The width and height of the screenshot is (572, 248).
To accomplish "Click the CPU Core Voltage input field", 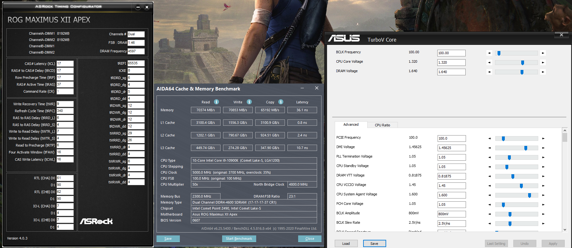I will pos(451,63).
